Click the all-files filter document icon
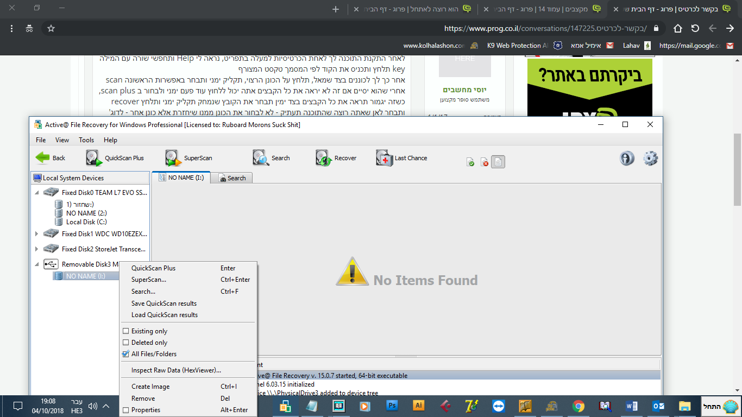This screenshot has height=417, width=742. [x=498, y=162]
